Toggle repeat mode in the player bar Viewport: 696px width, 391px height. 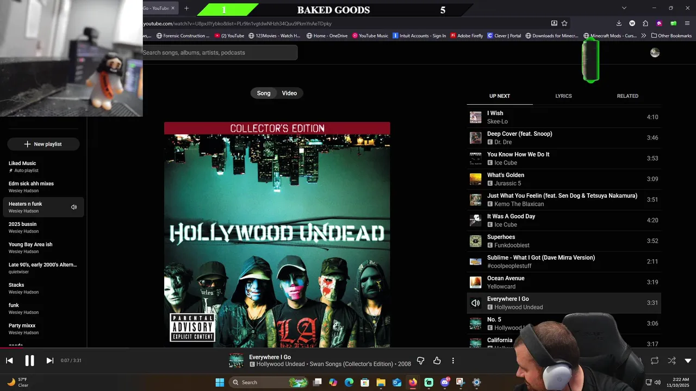(655, 361)
